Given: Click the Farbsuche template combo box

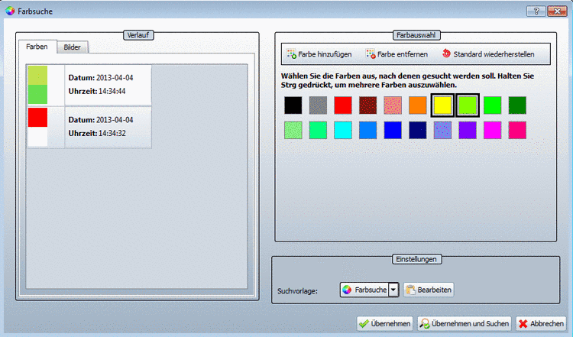Looking at the screenshot, I should coord(369,290).
